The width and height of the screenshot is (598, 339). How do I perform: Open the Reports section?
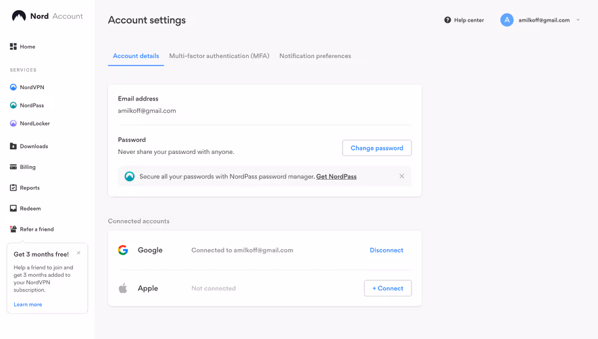point(30,188)
